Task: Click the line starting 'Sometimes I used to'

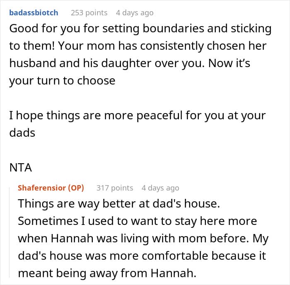Action: point(137,221)
